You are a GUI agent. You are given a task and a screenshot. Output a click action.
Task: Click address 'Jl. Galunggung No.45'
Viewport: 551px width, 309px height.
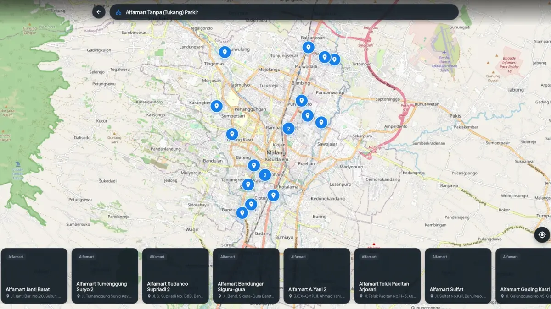click(529, 296)
